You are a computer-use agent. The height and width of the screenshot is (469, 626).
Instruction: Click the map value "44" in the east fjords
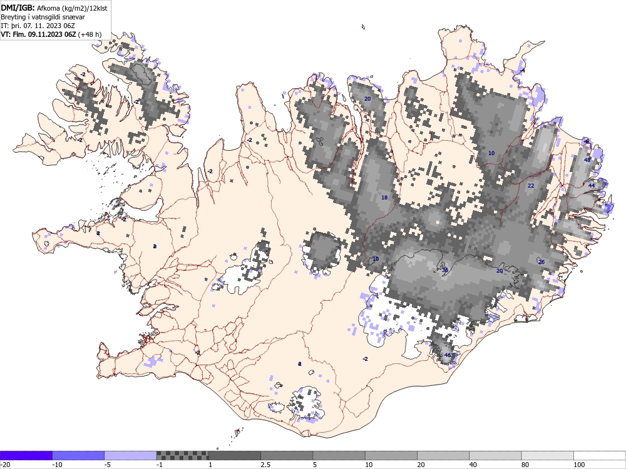592,186
